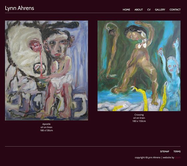Open the CV page
The image size is (187, 166).
click(x=149, y=10)
